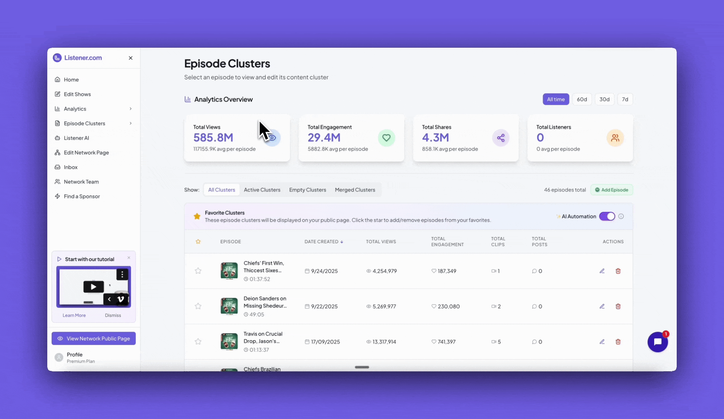724x419 pixels.
Task: Sort by Date Created column
Action: (324, 241)
